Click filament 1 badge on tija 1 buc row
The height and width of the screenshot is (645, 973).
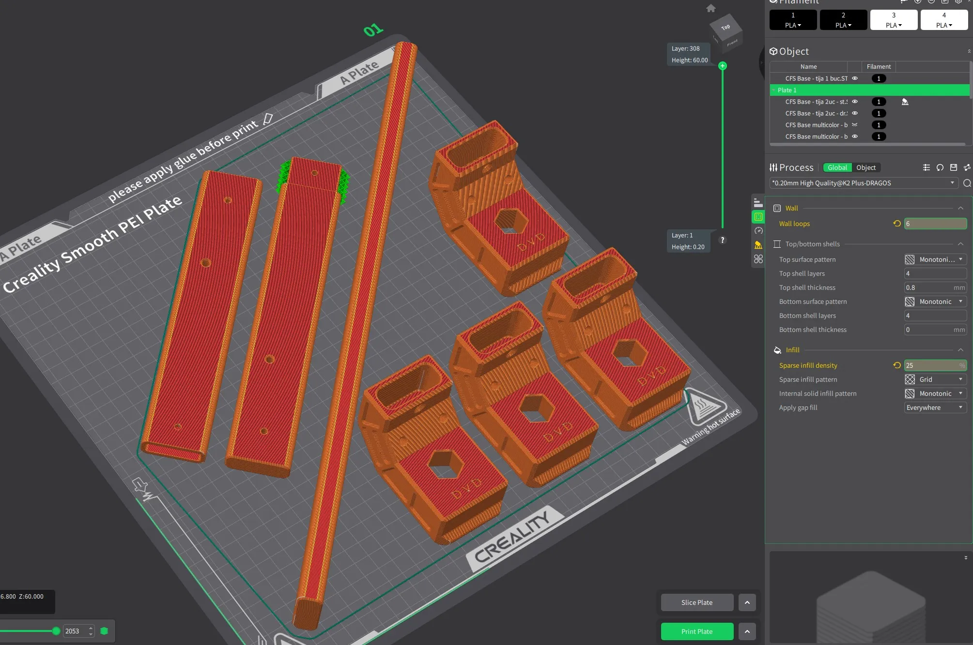point(879,78)
